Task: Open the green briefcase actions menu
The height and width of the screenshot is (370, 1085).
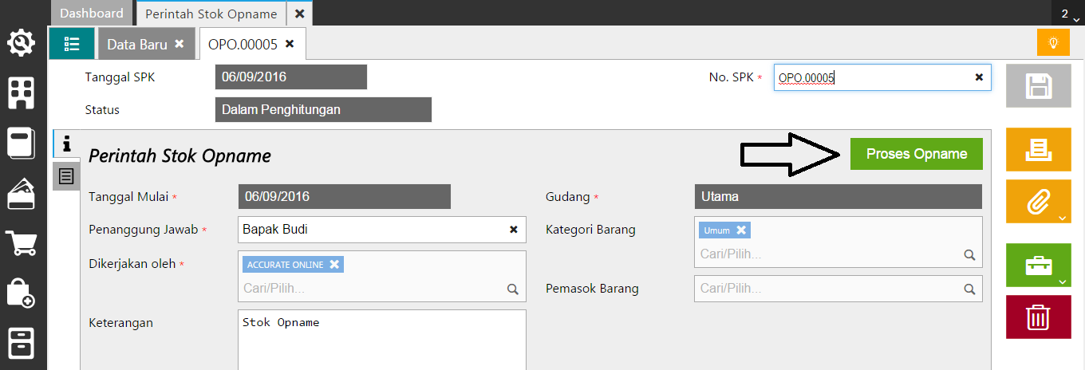Action: [1038, 266]
